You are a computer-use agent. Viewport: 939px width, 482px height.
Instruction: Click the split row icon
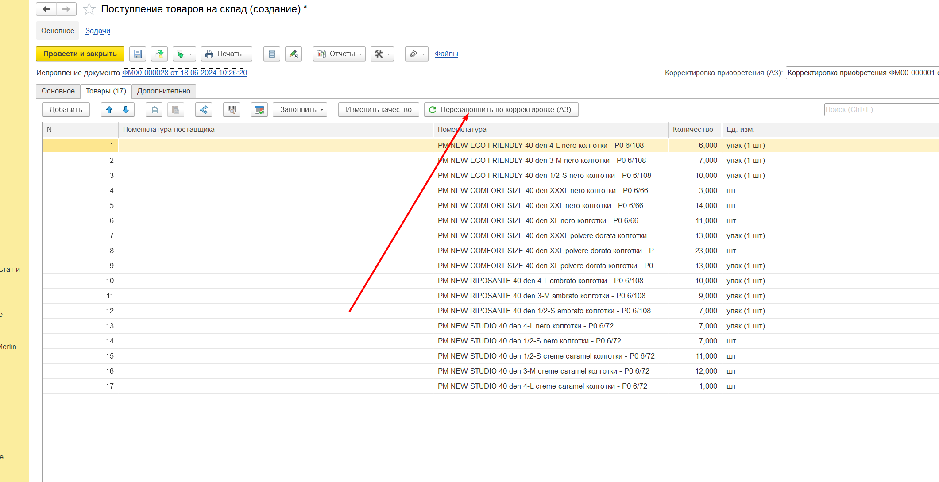click(x=204, y=110)
